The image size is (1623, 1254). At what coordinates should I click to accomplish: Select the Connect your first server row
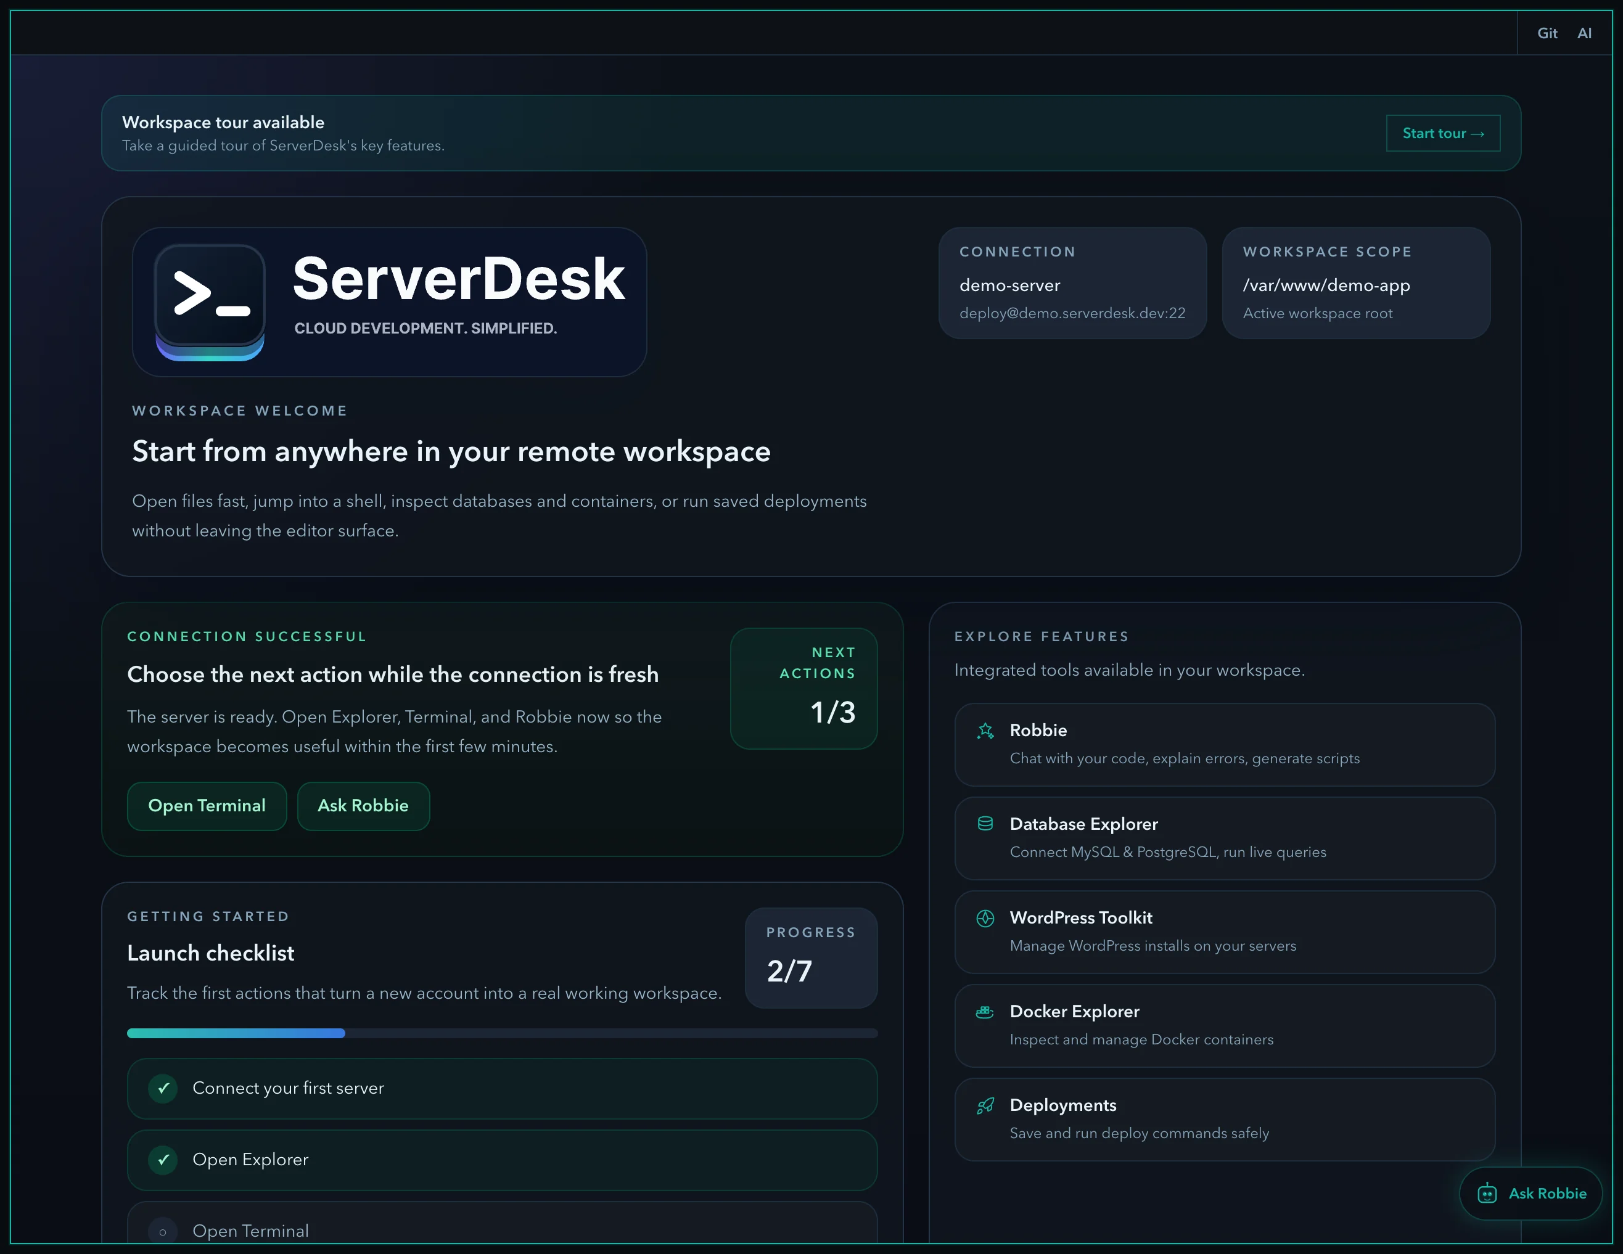503,1088
